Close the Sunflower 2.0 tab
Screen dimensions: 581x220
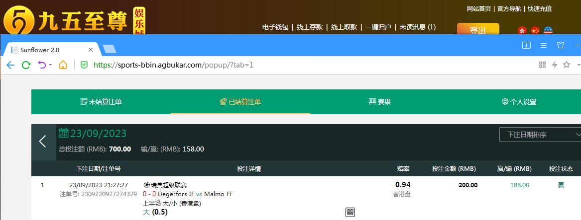point(91,50)
